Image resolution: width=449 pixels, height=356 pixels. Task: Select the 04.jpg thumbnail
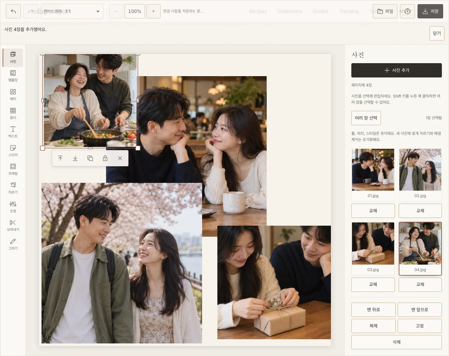pos(420,248)
